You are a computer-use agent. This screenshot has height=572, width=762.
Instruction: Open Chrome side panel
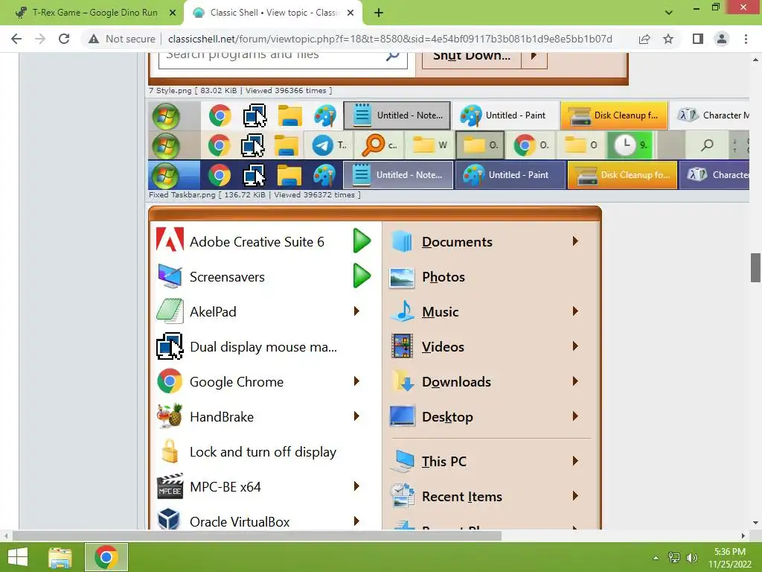pos(698,39)
